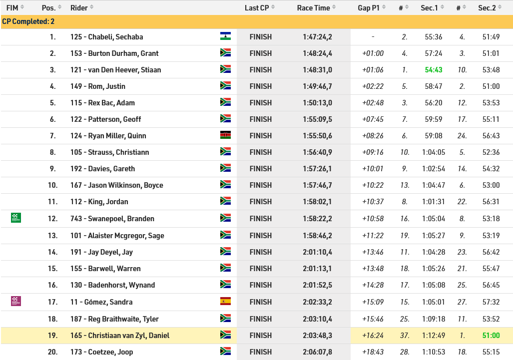Click the flag next to Geoff Patterson
The image size is (513, 360).
point(225,119)
